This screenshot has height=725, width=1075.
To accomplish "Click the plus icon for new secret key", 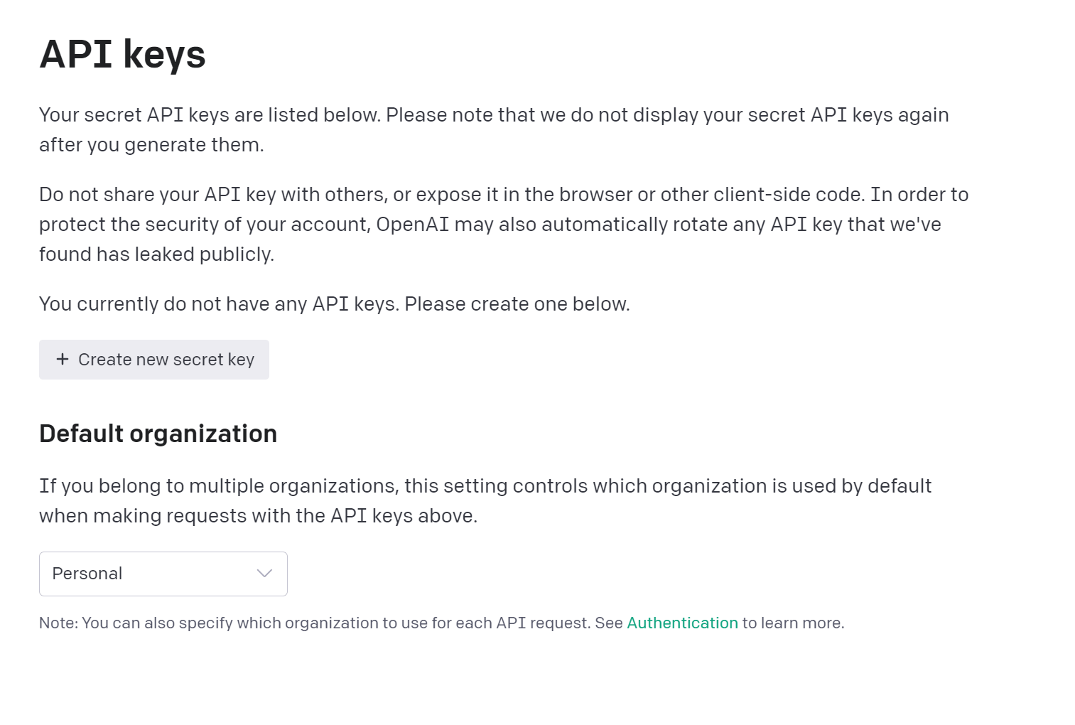I will coord(63,360).
